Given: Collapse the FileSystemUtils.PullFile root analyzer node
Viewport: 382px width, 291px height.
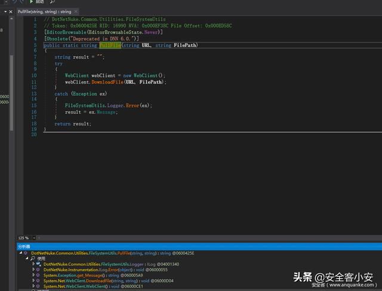Looking at the screenshot, I should click(21, 253).
